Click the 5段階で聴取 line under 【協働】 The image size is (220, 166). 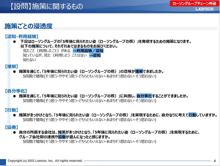[x=90, y=141]
